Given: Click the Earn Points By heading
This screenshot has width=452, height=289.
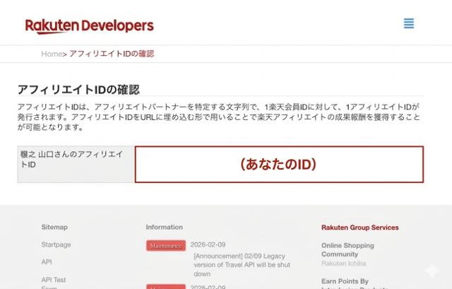Looking at the screenshot, I should [345, 281].
